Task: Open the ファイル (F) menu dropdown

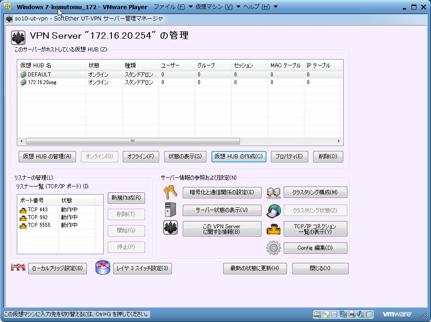Action: 173,7
